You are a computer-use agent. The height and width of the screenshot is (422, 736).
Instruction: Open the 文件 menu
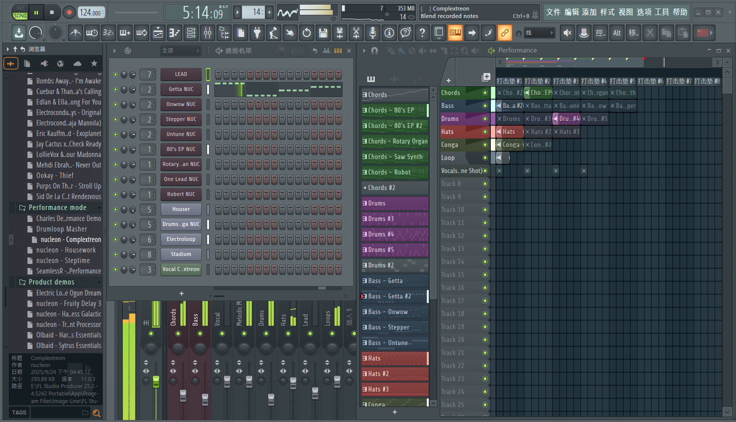tap(553, 12)
